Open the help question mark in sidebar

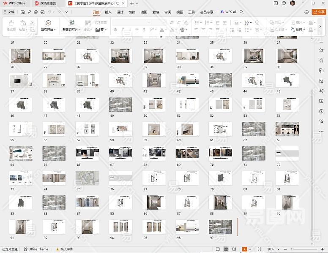(x=321, y=111)
